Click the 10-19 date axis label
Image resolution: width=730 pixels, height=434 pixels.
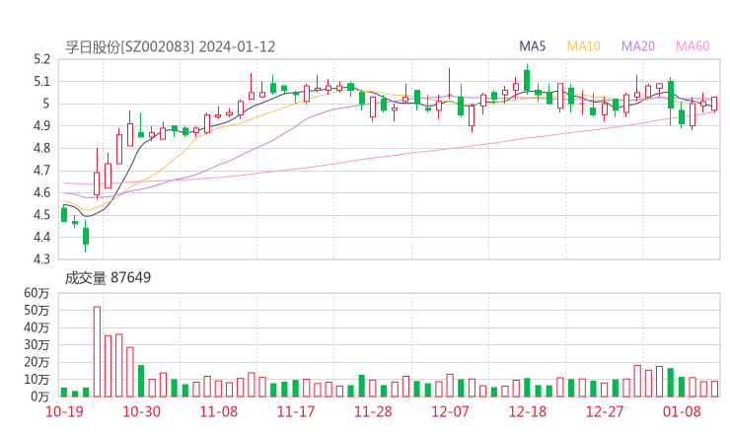64,411
